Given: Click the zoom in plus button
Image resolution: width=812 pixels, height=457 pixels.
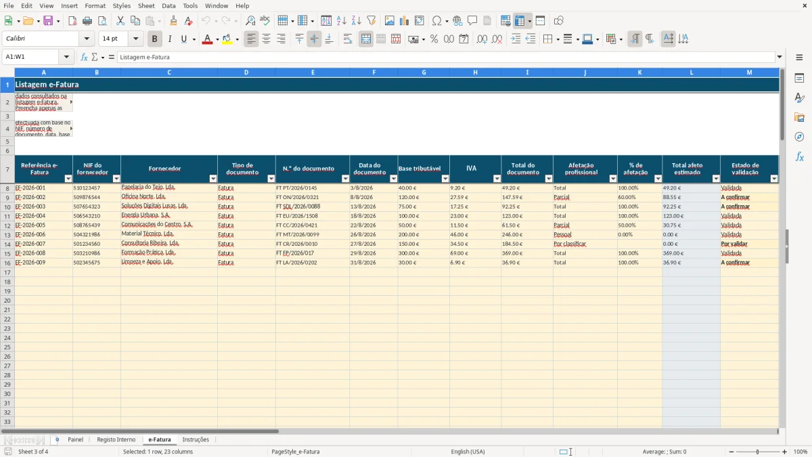Looking at the screenshot, I should [x=785, y=452].
